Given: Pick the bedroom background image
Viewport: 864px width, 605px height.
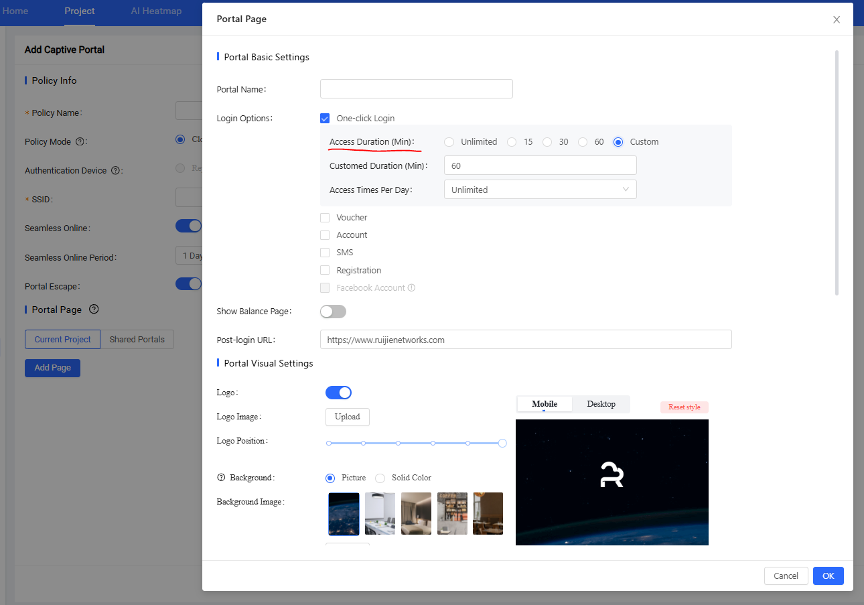Looking at the screenshot, I should click(x=416, y=514).
